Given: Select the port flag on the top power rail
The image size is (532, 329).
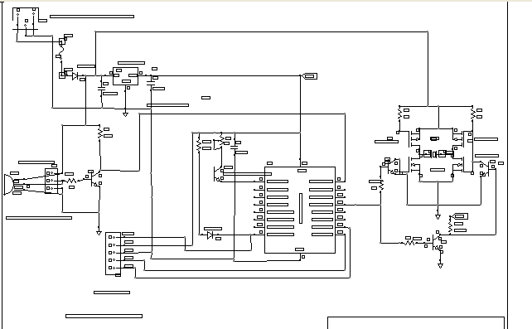Looking at the screenshot, I should [x=309, y=76].
